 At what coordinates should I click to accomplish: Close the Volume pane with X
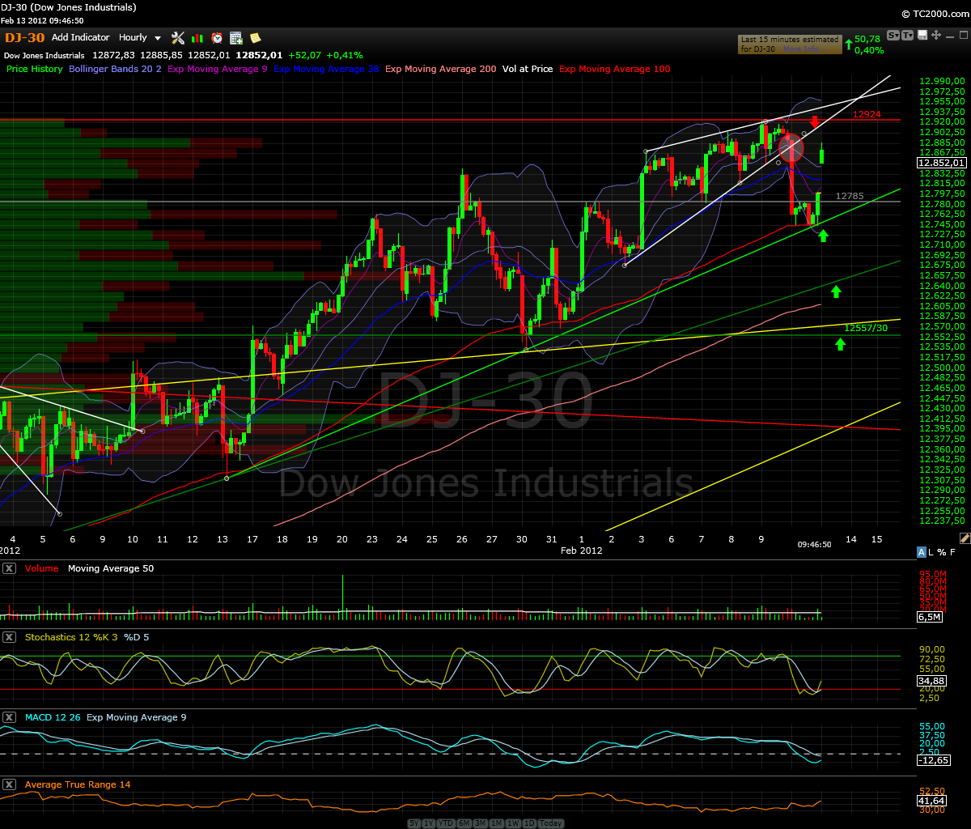[9, 568]
